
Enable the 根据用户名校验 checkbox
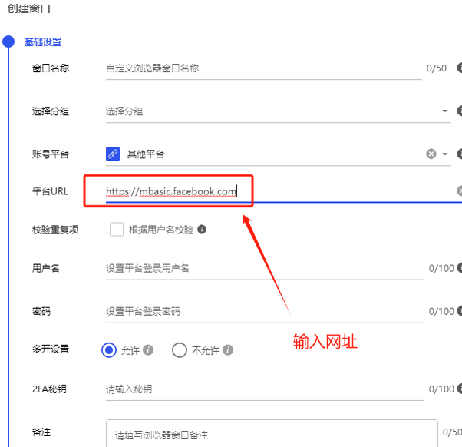coord(117,230)
